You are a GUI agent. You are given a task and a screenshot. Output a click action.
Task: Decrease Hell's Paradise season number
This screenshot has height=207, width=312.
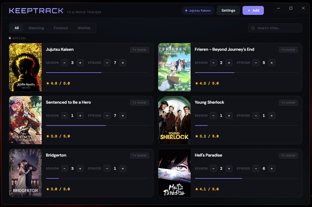213,168
